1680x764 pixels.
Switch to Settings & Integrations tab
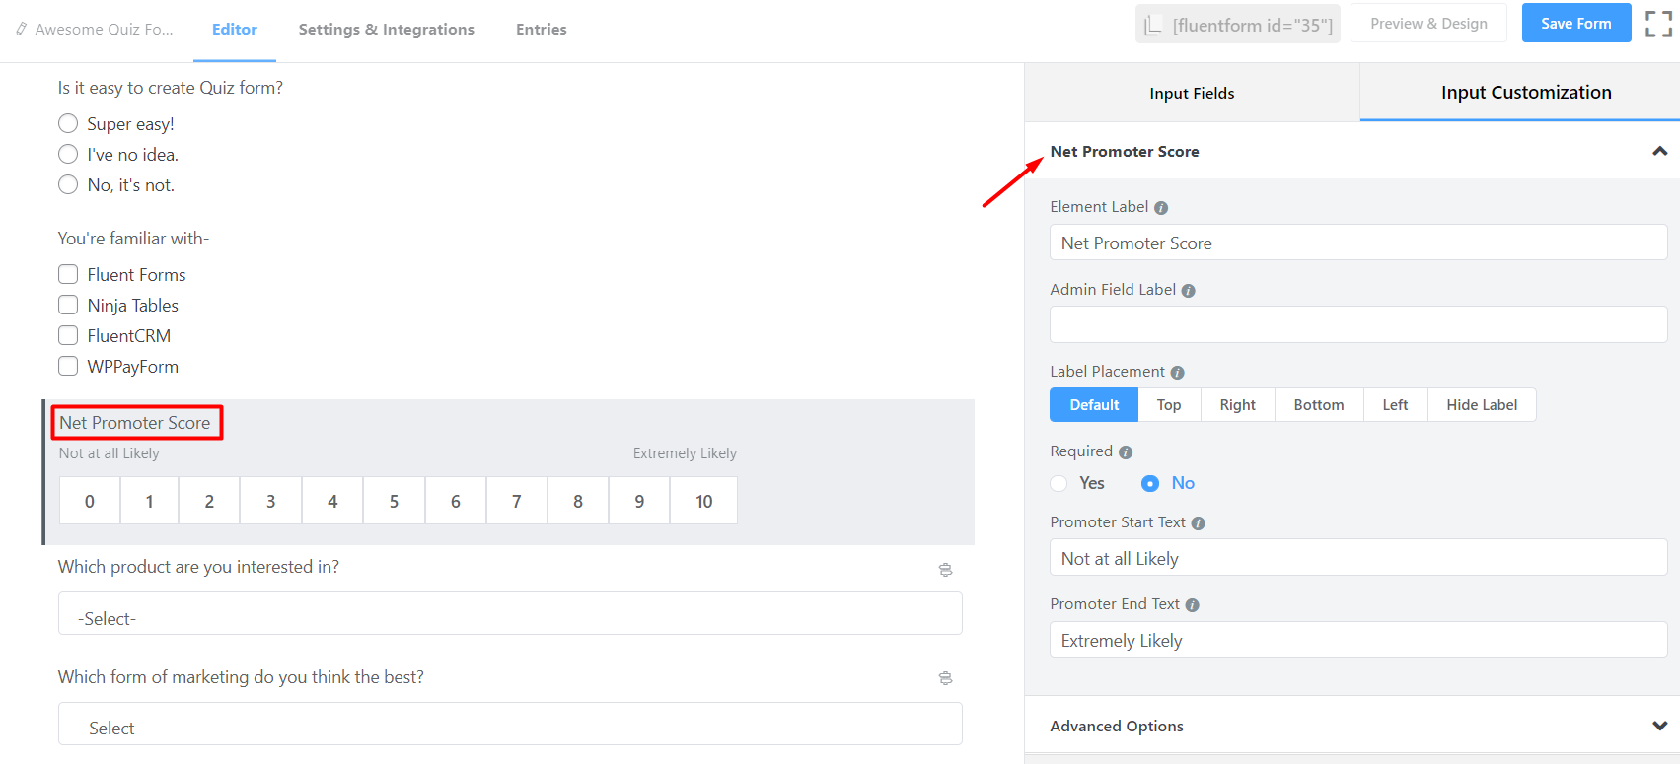point(386,30)
